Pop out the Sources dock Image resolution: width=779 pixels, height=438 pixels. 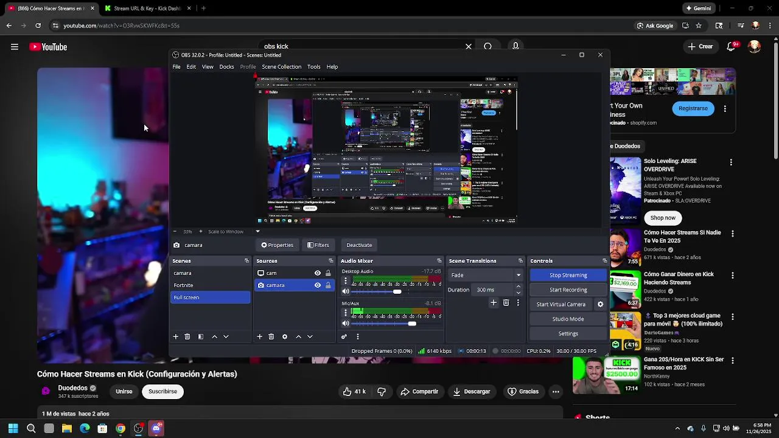330,261
